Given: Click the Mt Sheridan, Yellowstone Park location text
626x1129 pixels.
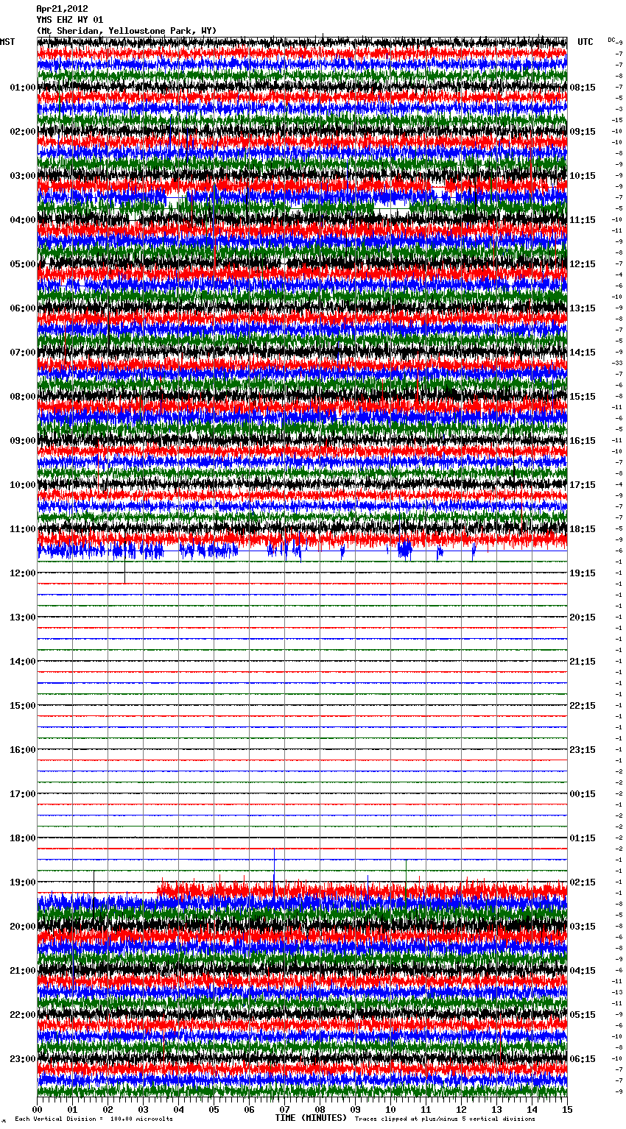Looking at the screenshot, I should click(127, 30).
